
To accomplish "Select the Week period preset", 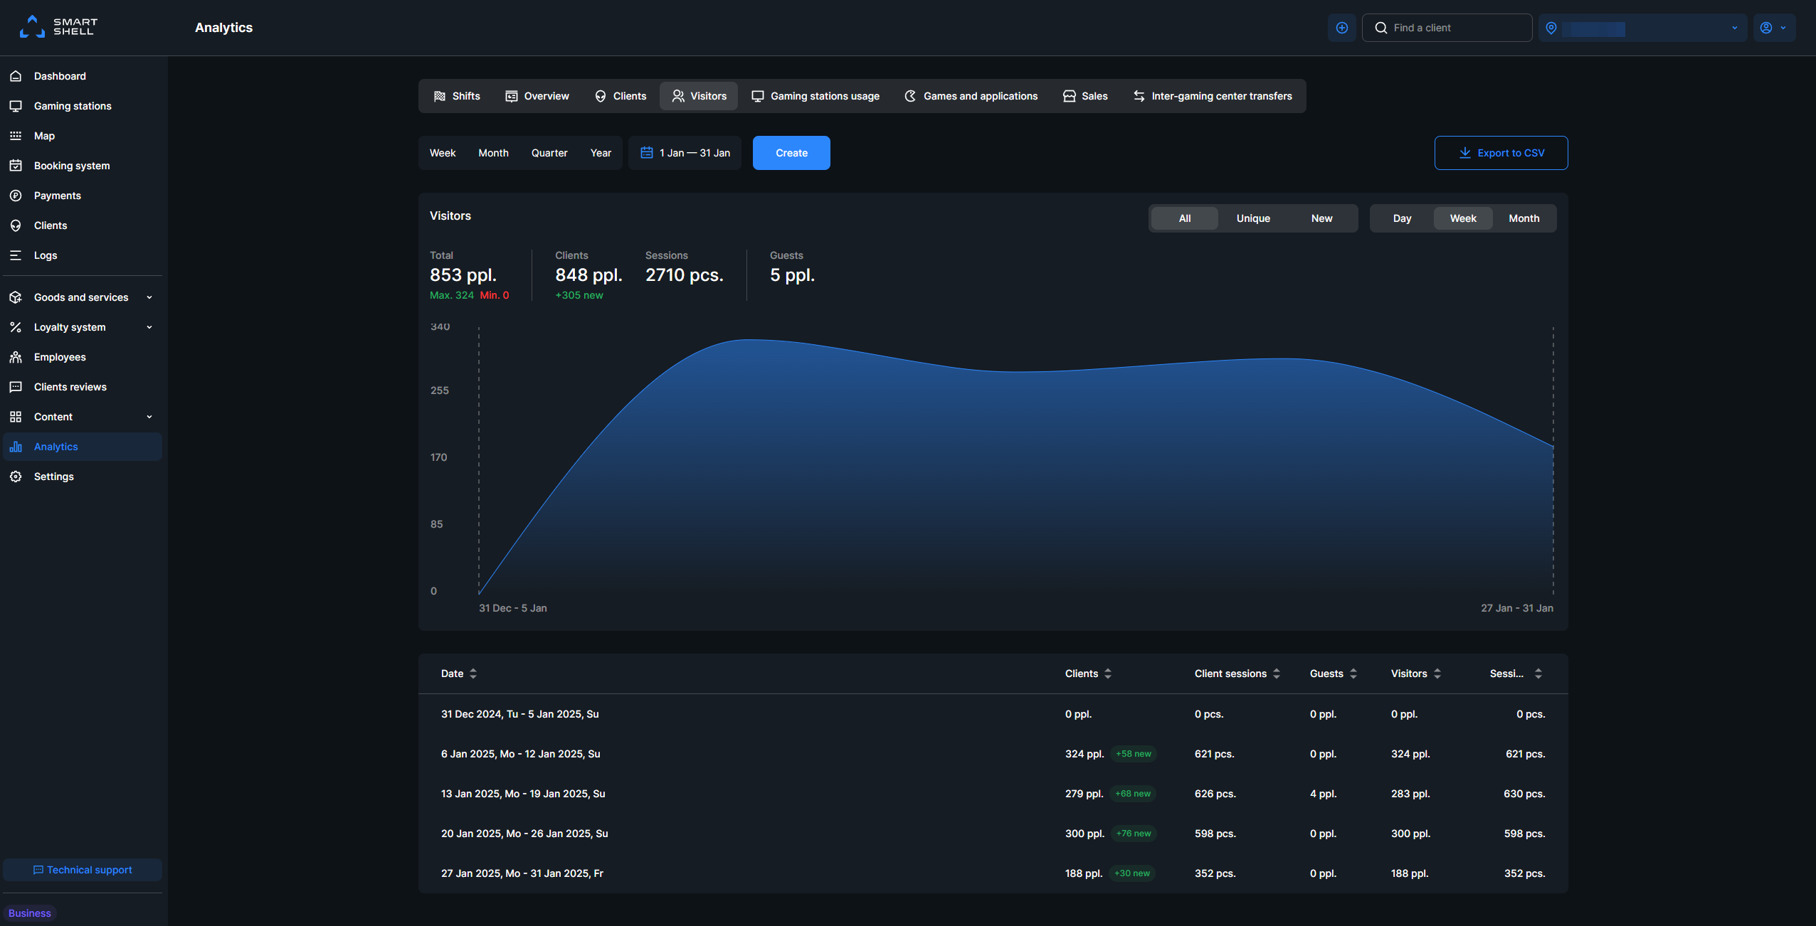I will 443,153.
